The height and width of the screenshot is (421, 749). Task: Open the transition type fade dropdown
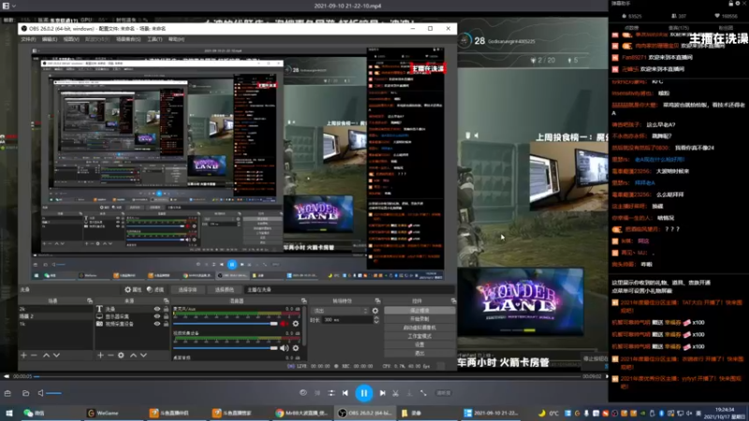coord(340,311)
